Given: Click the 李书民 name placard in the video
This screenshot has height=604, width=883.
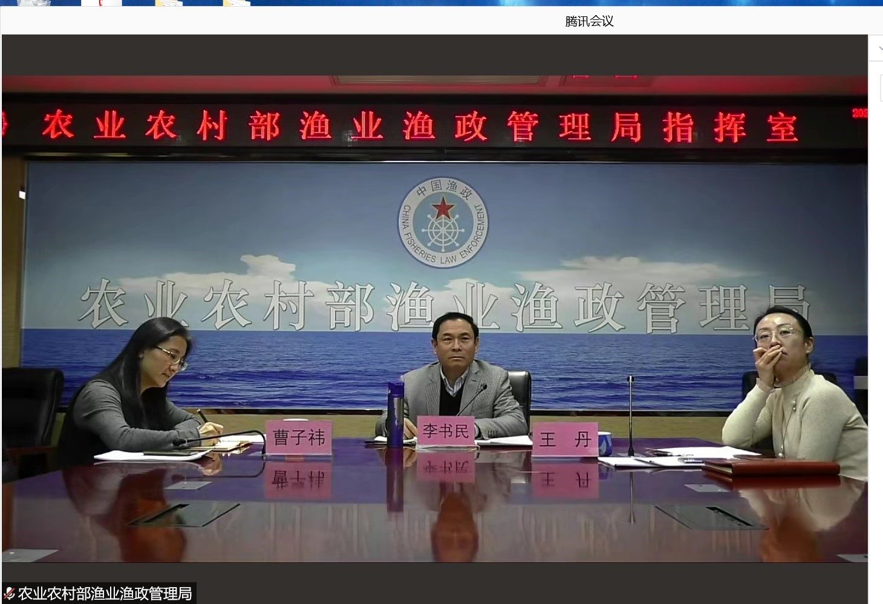Looking at the screenshot, I should tap(446, 431).
